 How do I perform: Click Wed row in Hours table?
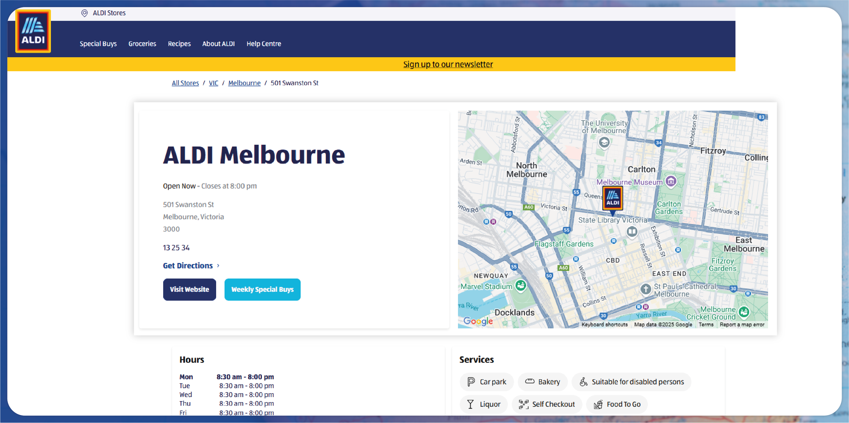point(226,395)
